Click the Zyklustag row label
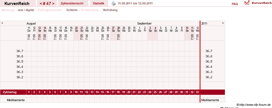Image resolution: width=272 pixels, height=108 pixels. pyautogui.click(x=9, y=92)
